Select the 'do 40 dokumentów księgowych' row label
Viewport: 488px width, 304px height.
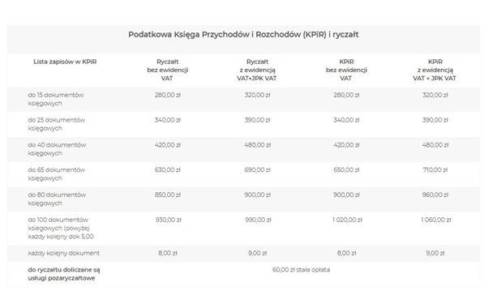click(57, 149)
